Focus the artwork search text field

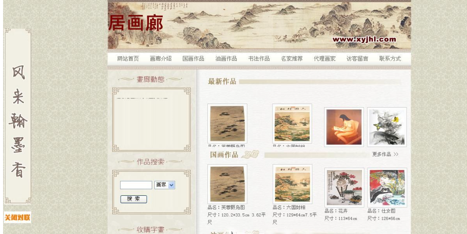[136, 185]
